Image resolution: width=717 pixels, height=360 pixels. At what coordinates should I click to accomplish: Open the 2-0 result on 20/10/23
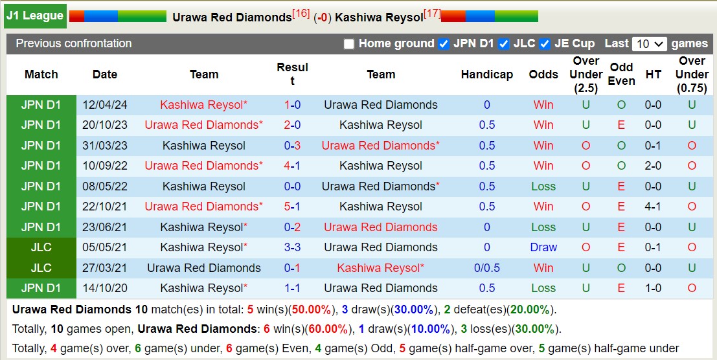pos(292,125)
